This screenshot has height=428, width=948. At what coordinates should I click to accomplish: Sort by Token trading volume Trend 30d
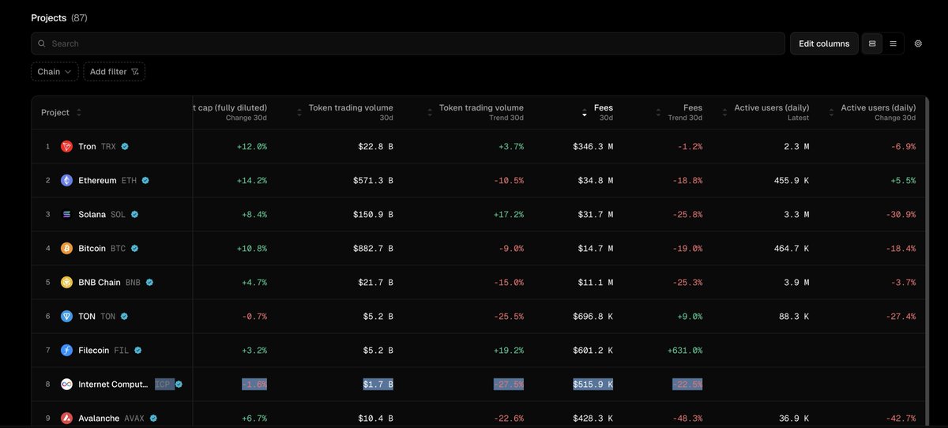coord(430,112)
